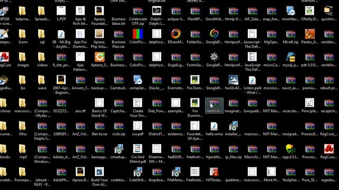Image resolution: width=339 pixels, height=190 pixels.
Task: Click the Powerpo... folder
Action: [x=22, y=172]
